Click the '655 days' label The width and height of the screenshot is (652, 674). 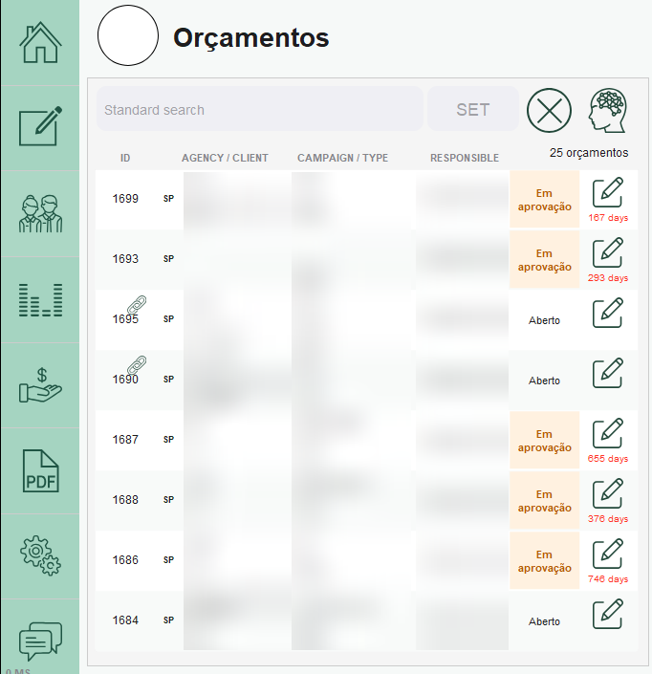point(608,458)
